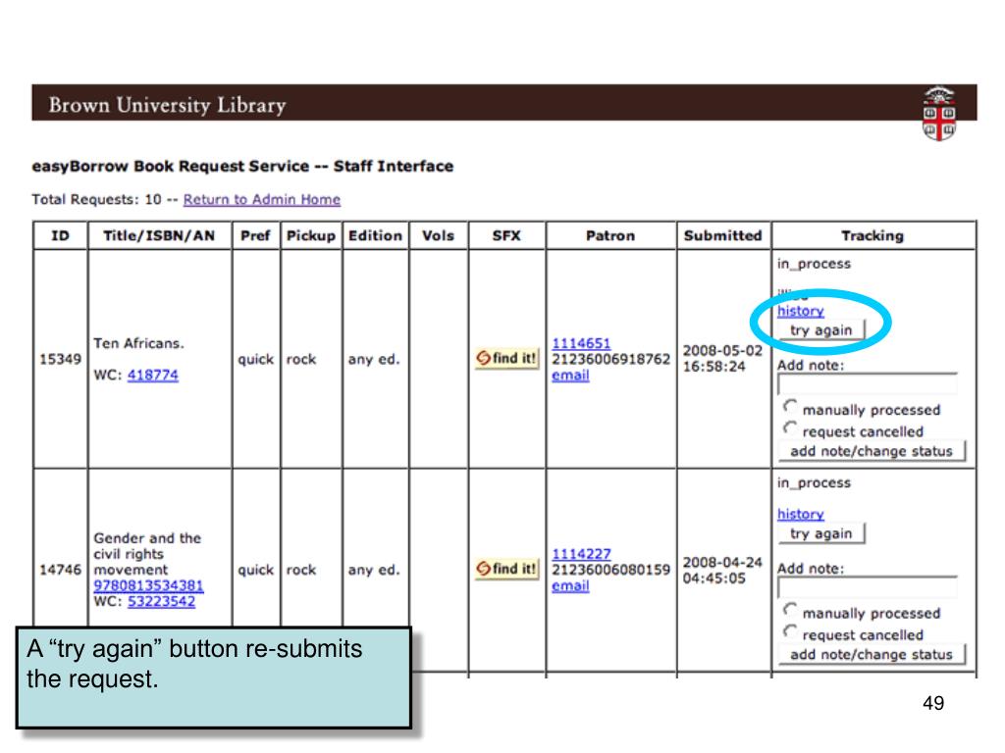Click the Vols column header

(438, 235)
